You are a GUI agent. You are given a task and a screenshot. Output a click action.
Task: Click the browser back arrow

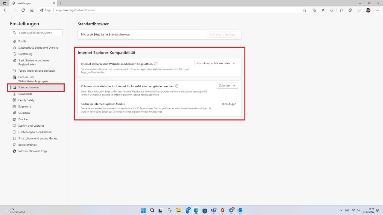(x=5, y=10)
